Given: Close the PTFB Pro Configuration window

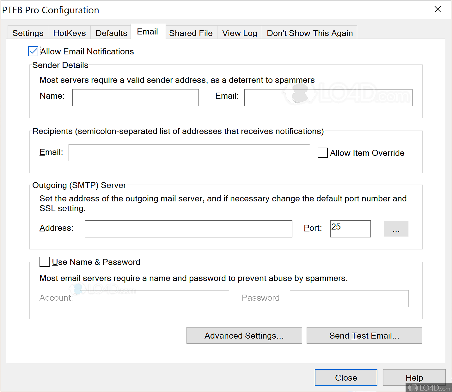Looking at the screenshot, I should click(x=438, y=9).
